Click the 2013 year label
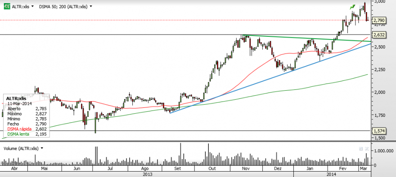Screen dimensions: 396x177 click(x=147, y=174)
